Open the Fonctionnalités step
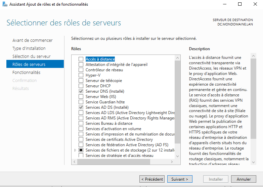 [26, 72]
